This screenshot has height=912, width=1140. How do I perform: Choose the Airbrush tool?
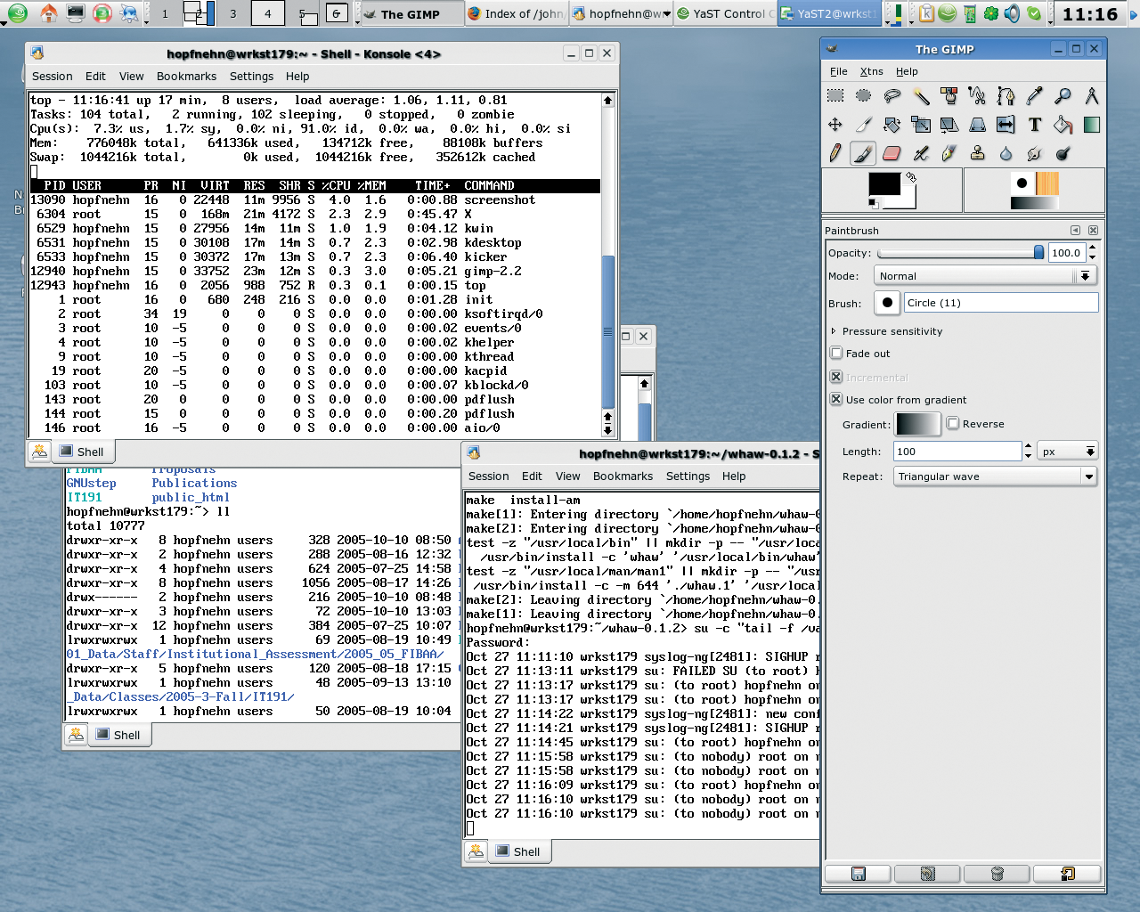[x=921, y=153]
